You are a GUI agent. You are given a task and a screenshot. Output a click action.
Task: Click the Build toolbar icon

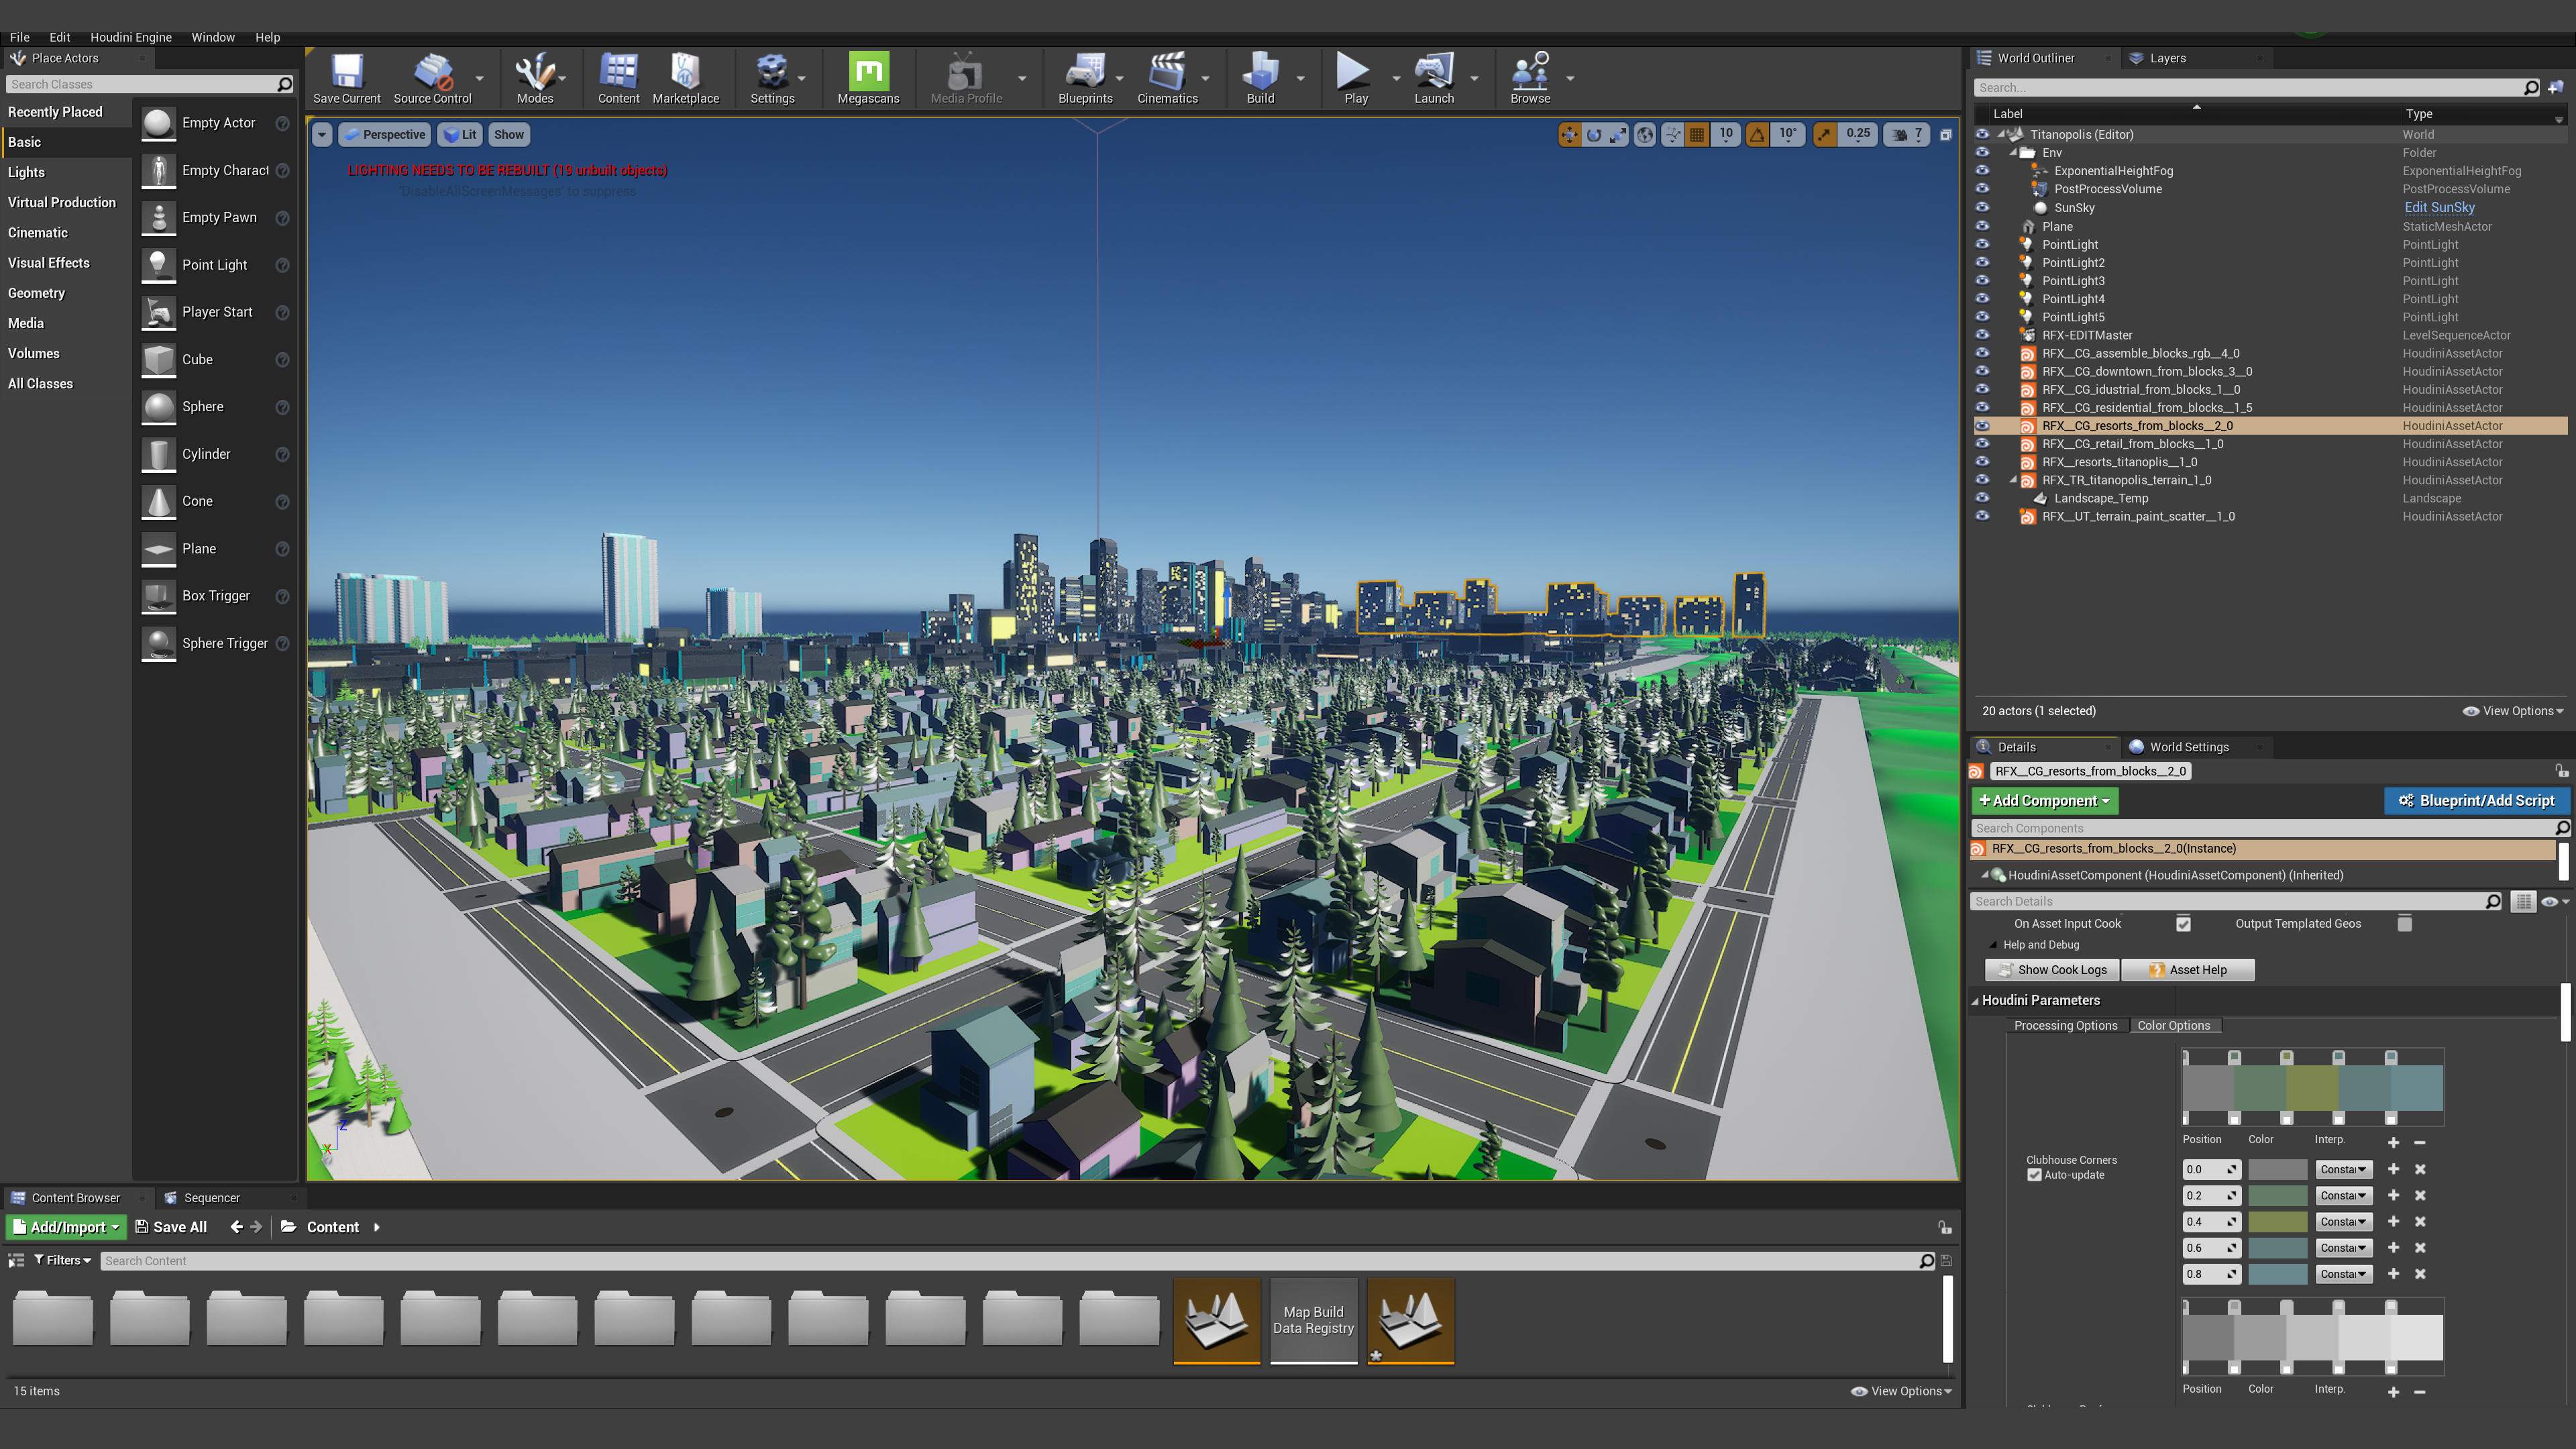point(1260,78)
